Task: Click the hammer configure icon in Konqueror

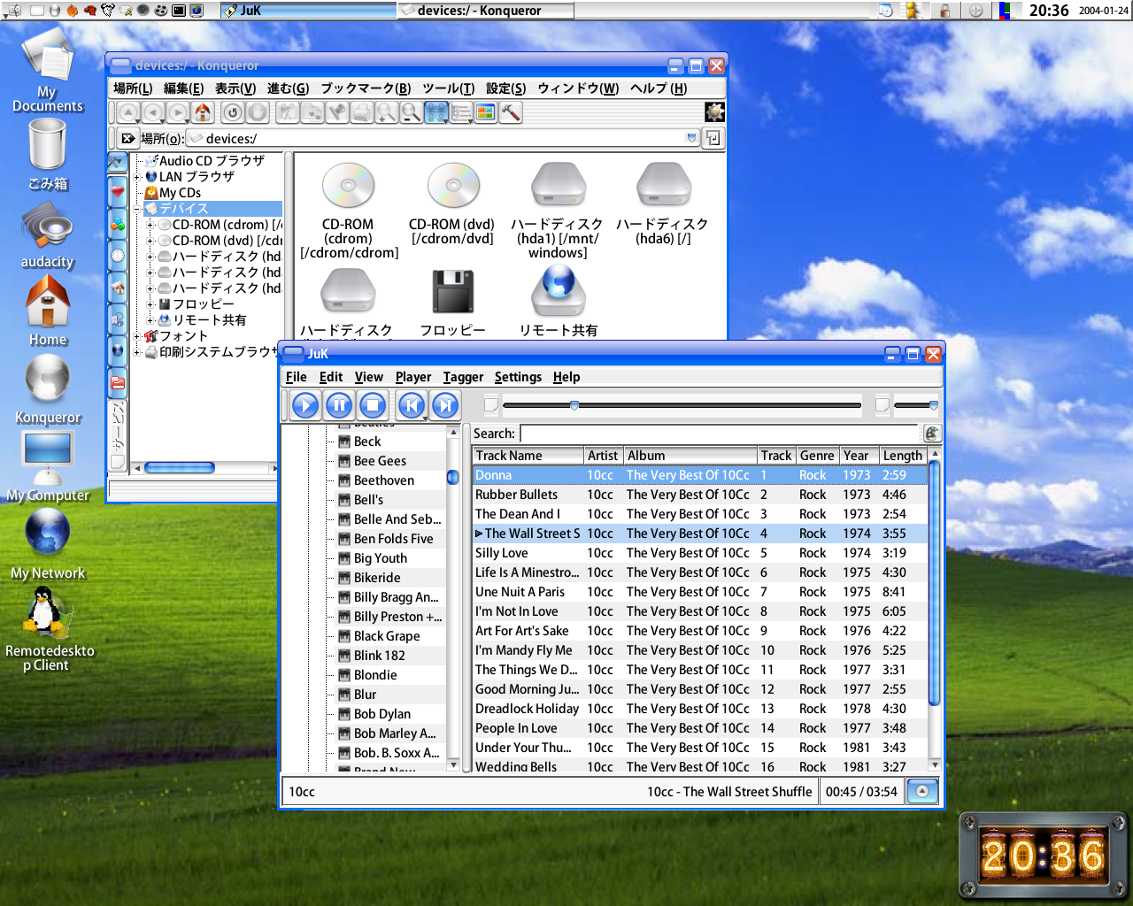Action: coord(511,112)
